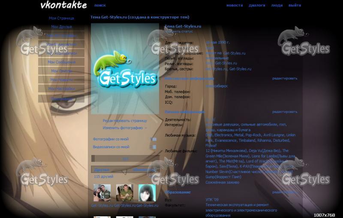Click the vkontakte logo
This screenshot has width=343, height=218.
click(63, 5)
